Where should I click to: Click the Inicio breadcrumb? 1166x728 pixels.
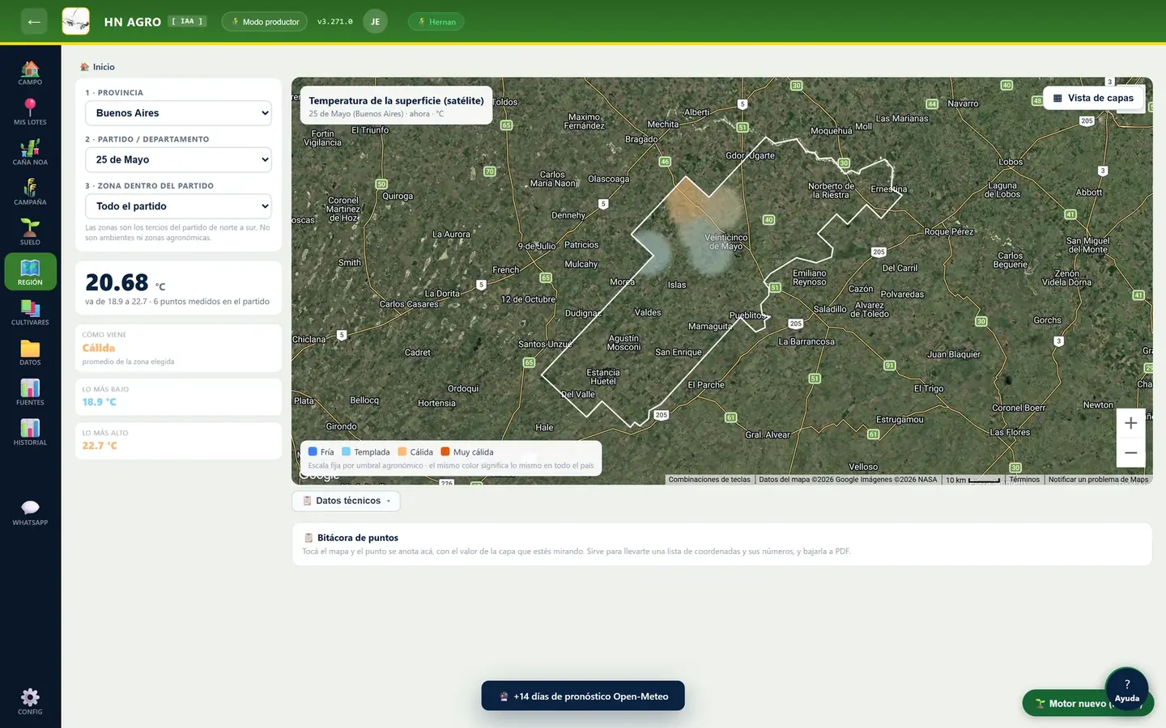point(98,67)
